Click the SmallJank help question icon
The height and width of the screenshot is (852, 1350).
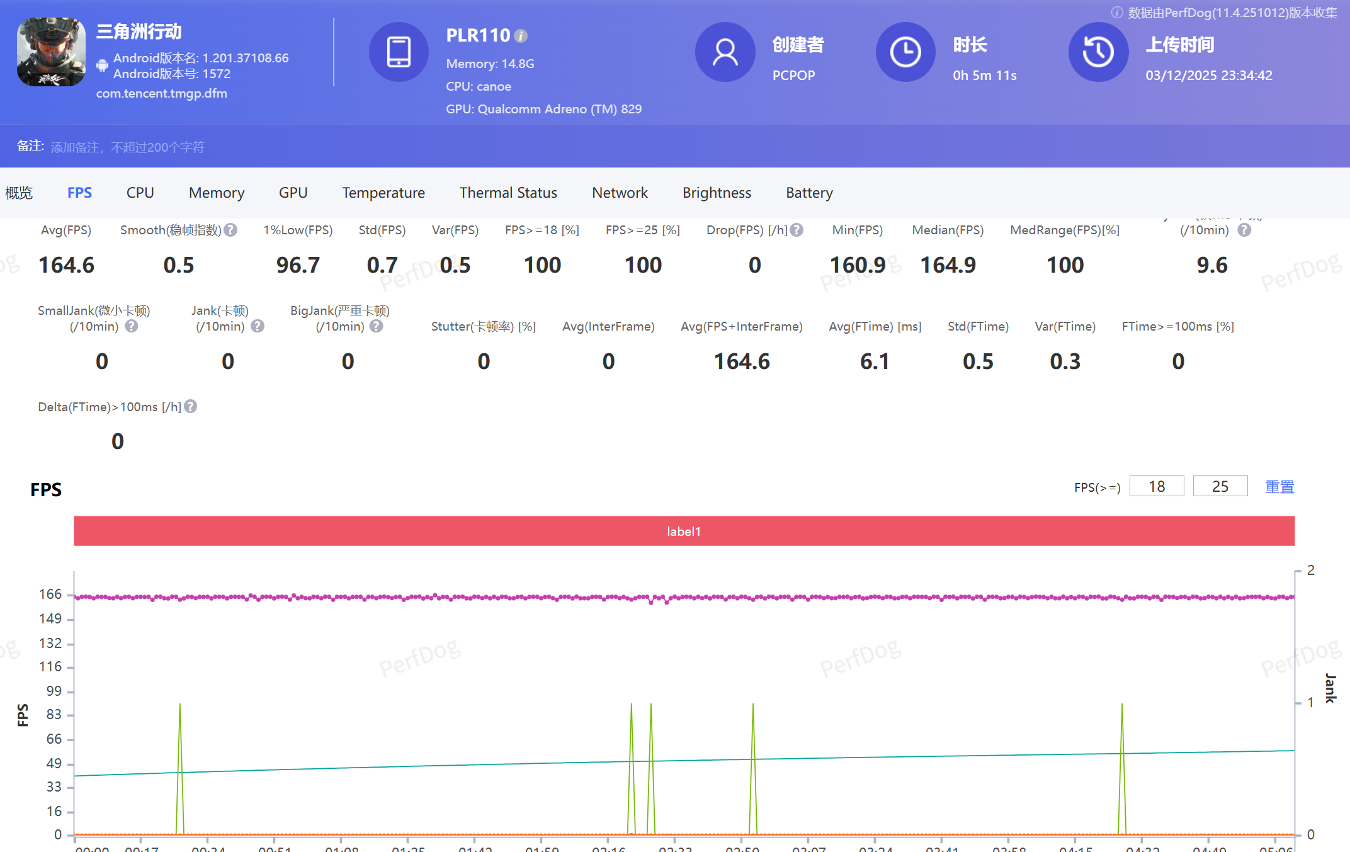[x=132, y=326]
